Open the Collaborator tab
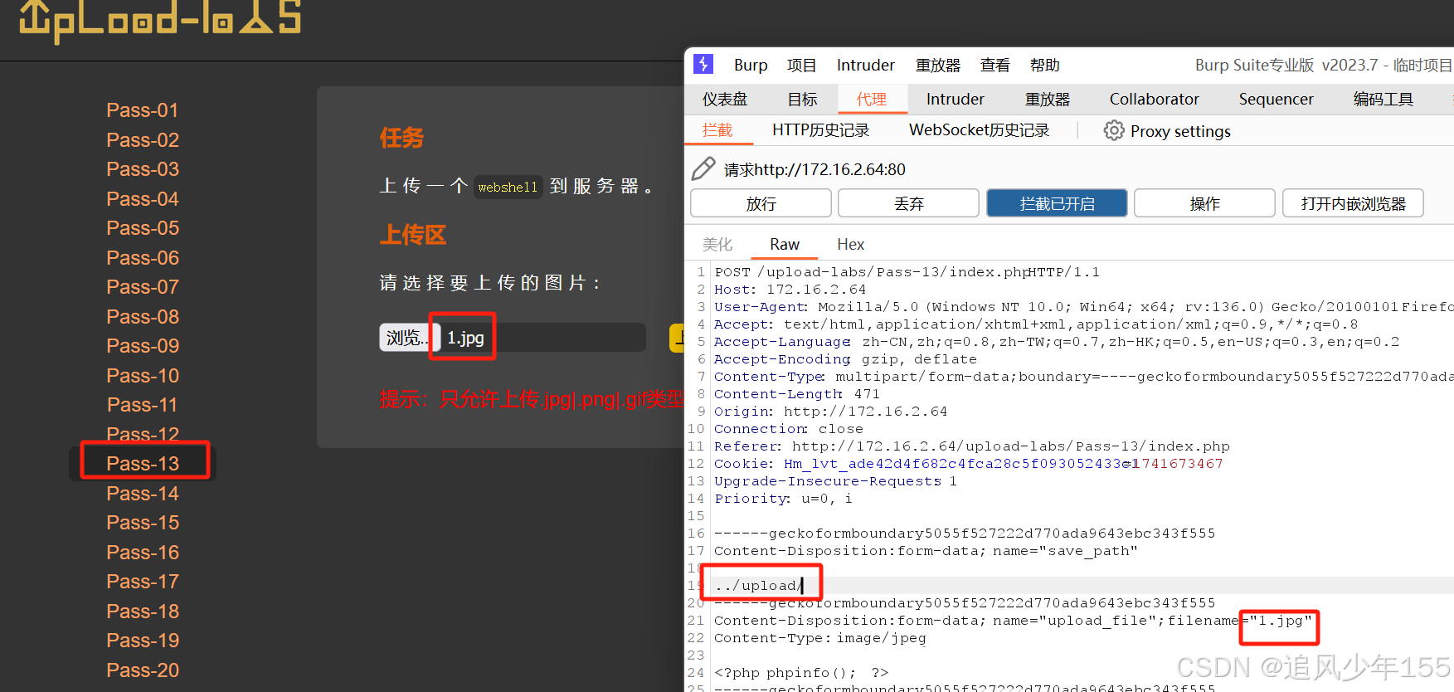The width and height of the screenshot is (1454, 692). coord(1155,100)
